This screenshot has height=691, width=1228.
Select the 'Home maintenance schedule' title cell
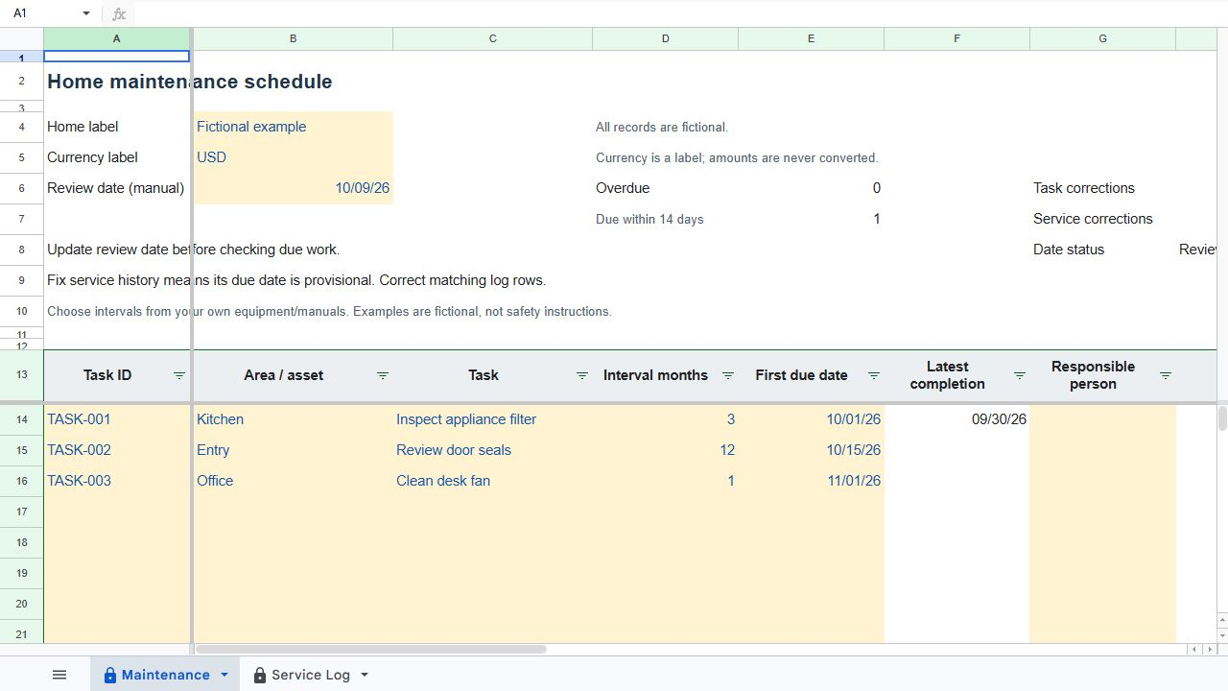click(117, 82)
